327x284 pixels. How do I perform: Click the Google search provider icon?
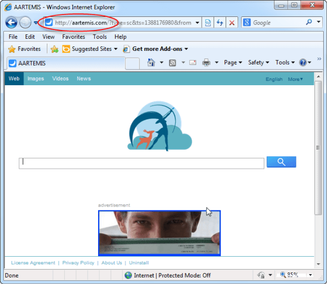[247, 22]
